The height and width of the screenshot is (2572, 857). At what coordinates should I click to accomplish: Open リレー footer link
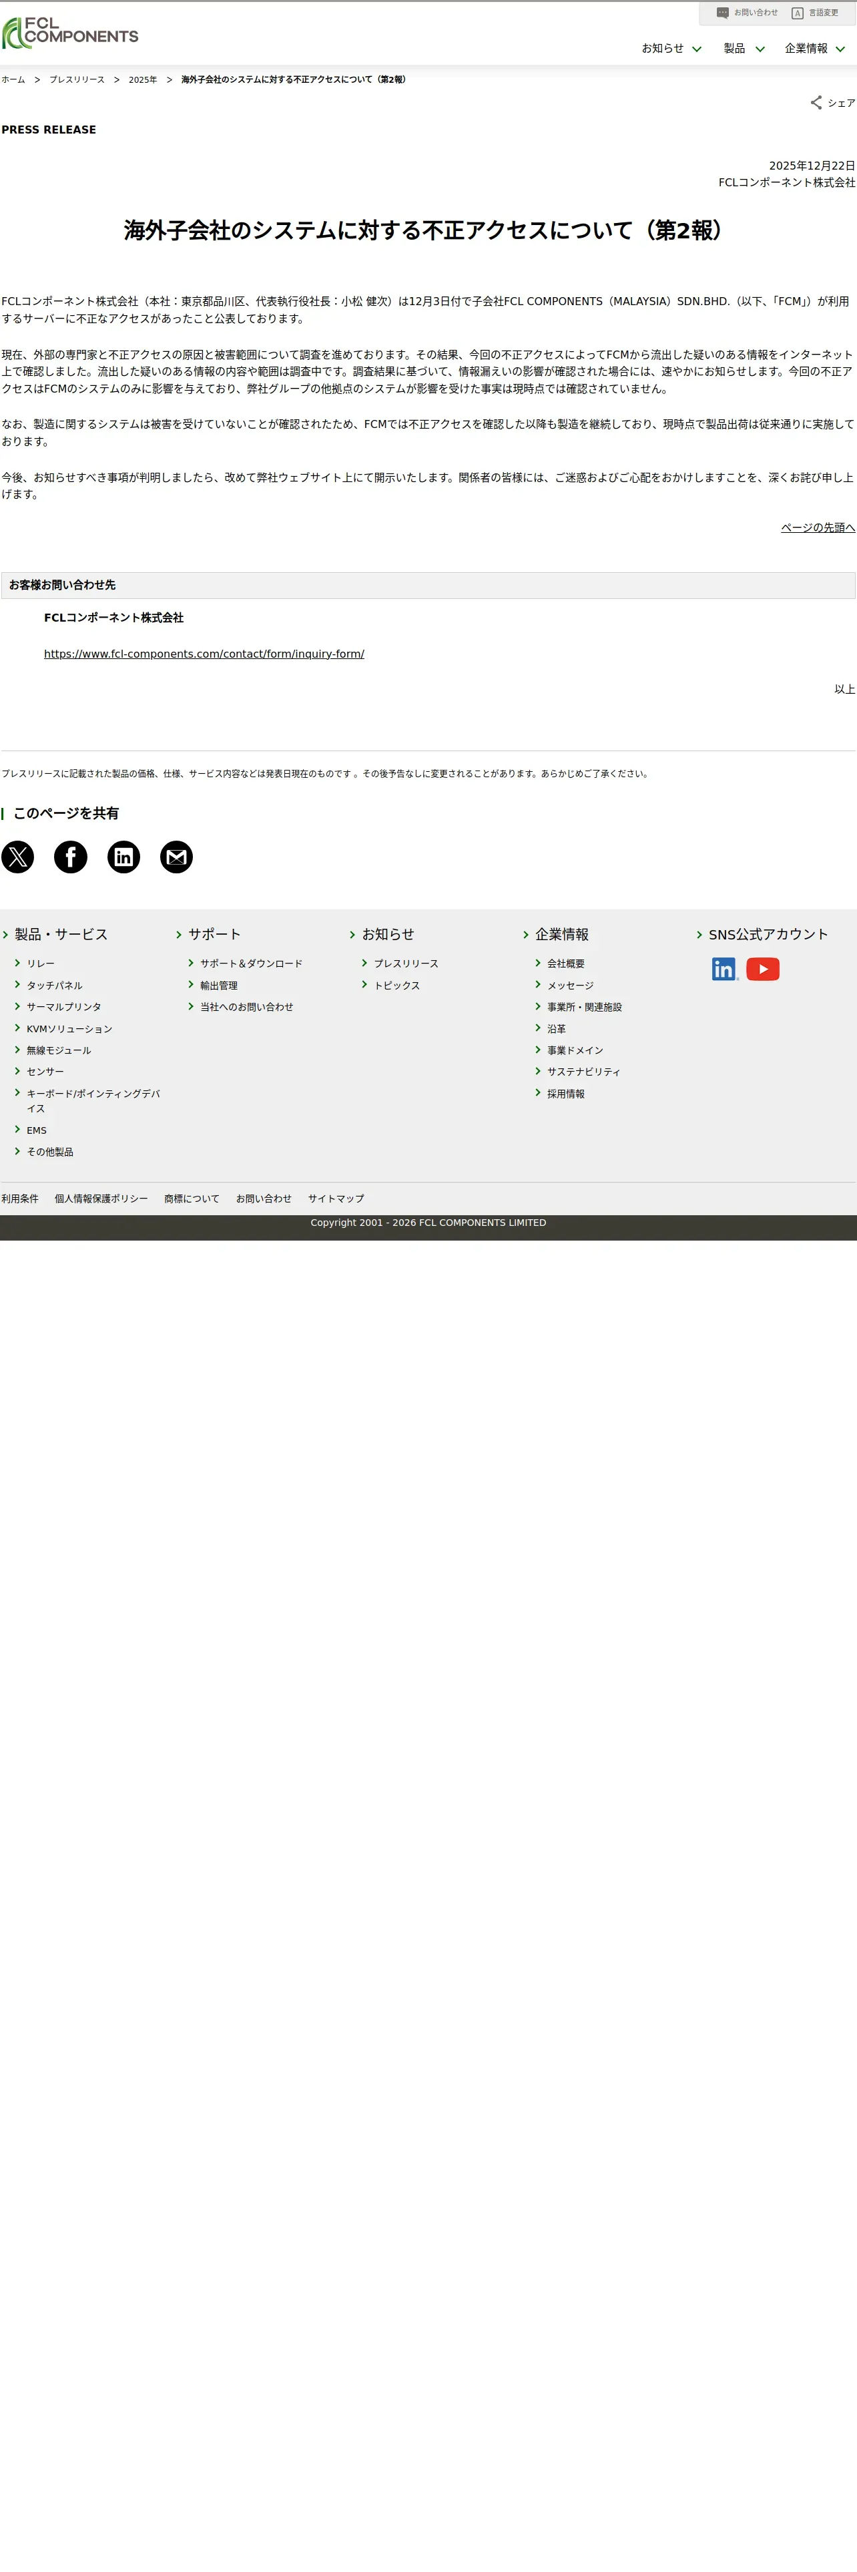[x=41, y=963]
